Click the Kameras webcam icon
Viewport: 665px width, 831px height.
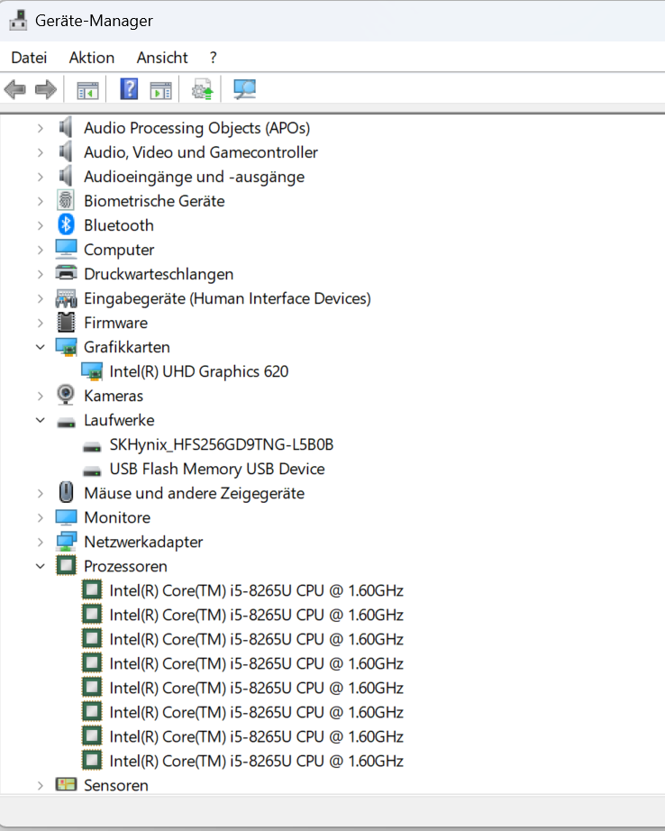[x=66, y=396]
